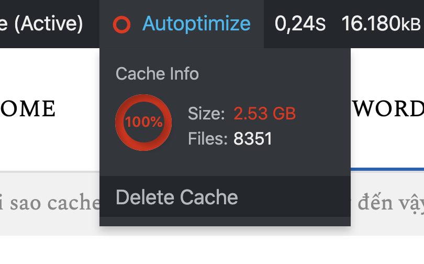Click the Files: label in Cache Info
Viewport: 424px width, 264px height.
[208, 138]
